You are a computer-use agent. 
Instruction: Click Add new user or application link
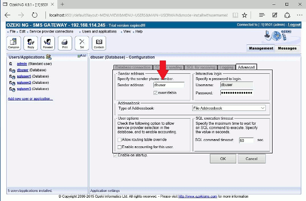[x=31, y=99]
